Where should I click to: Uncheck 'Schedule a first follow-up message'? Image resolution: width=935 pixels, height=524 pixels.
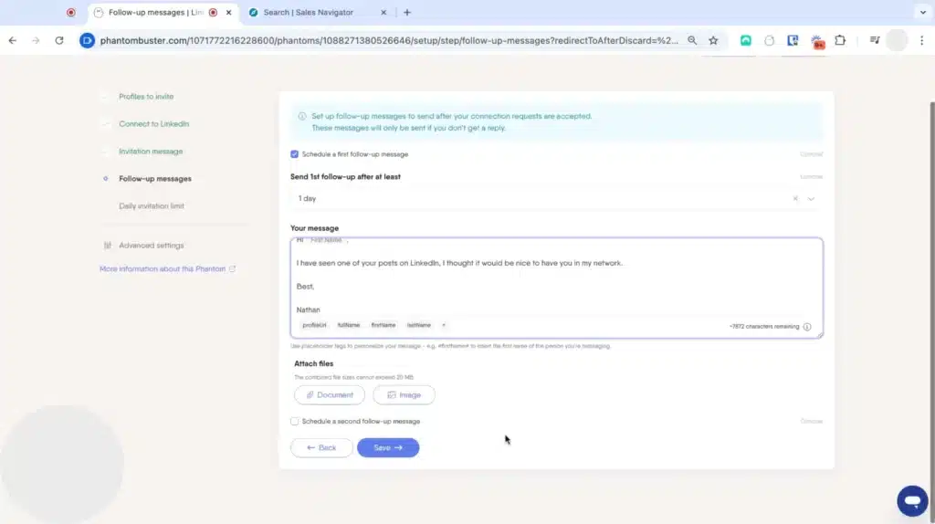click(294, 154)
